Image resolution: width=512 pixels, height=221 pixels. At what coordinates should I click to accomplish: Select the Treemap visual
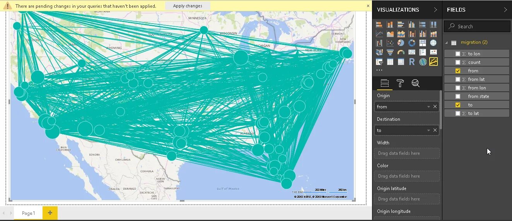[x=422, y=43]
